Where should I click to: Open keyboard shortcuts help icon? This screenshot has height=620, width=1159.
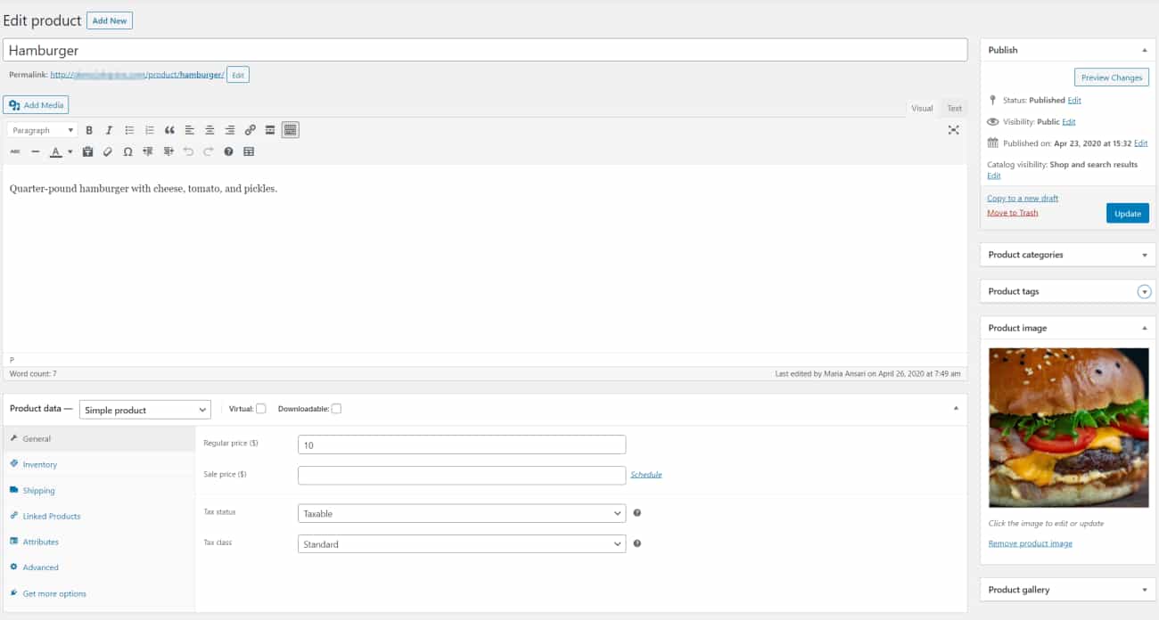pyautogui.click(x=228, y=151)
